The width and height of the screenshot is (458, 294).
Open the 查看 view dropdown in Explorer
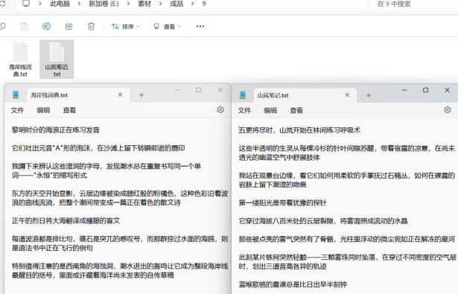[x=167, y=27]
